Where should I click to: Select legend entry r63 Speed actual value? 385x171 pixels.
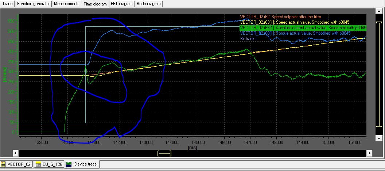coord(295,22)
